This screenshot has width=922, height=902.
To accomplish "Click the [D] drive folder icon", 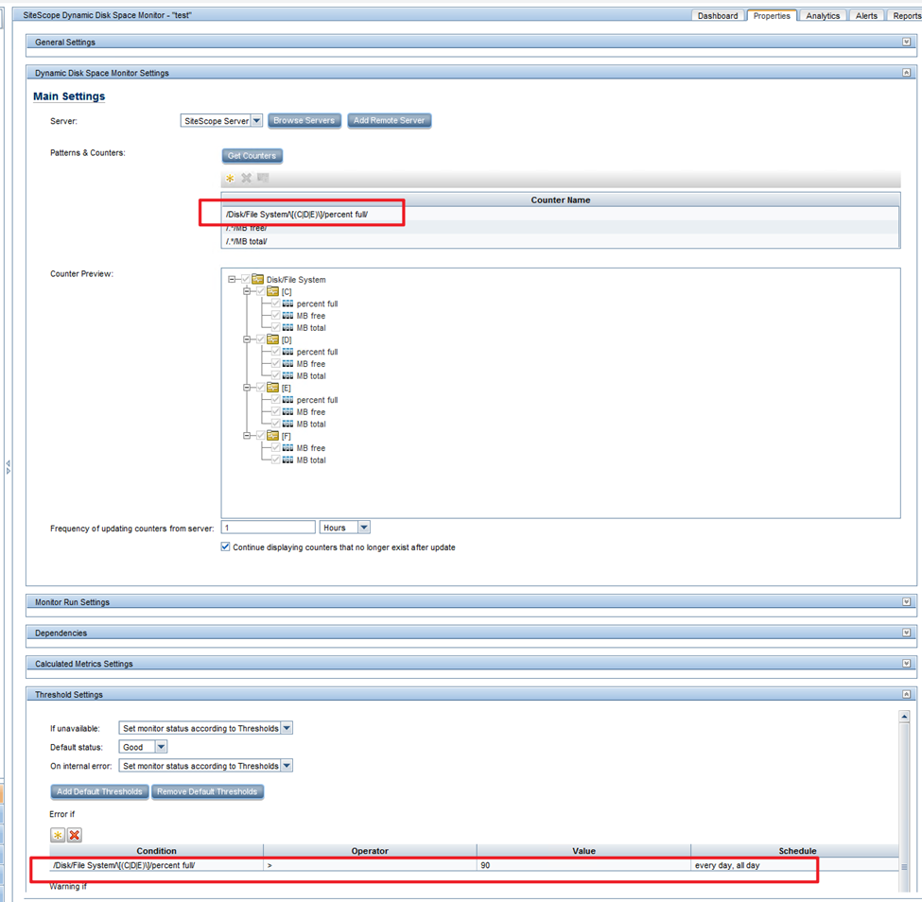I will 273,339.
